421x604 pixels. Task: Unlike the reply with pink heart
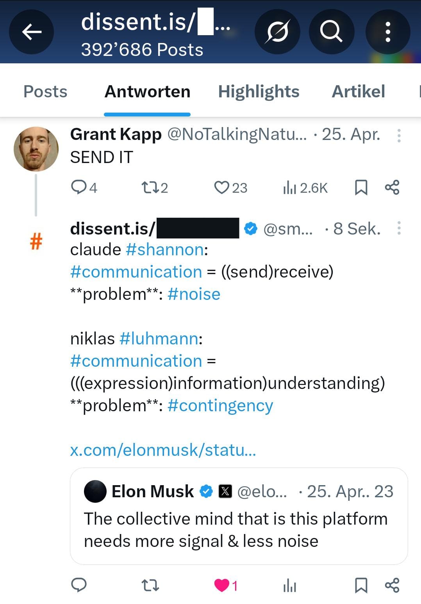tap(222, 585)
